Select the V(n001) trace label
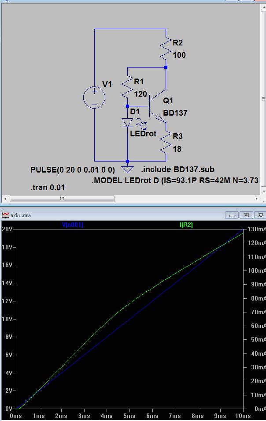The height and width of the screenshot is (421, 266). pyautogui.click(x=73, y=225)
